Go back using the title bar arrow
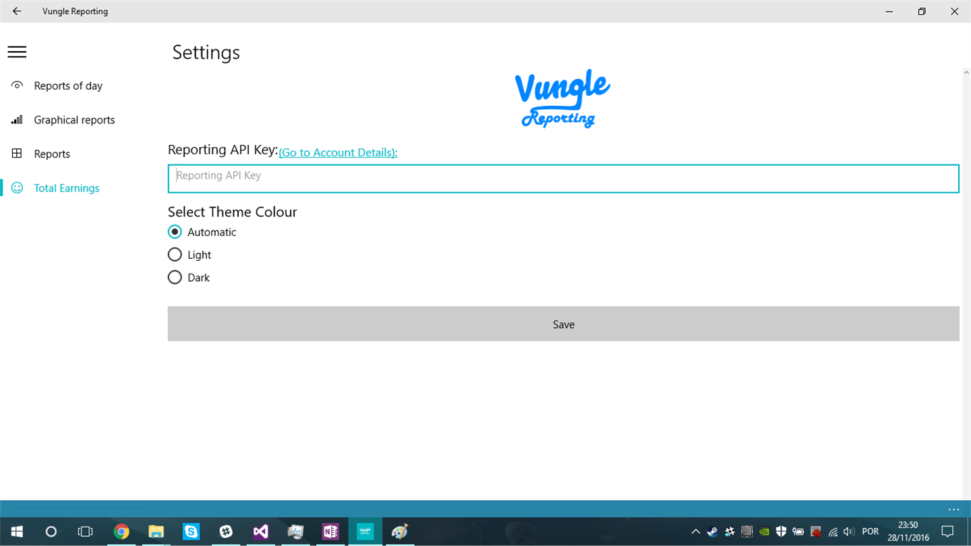 (17, 11)
